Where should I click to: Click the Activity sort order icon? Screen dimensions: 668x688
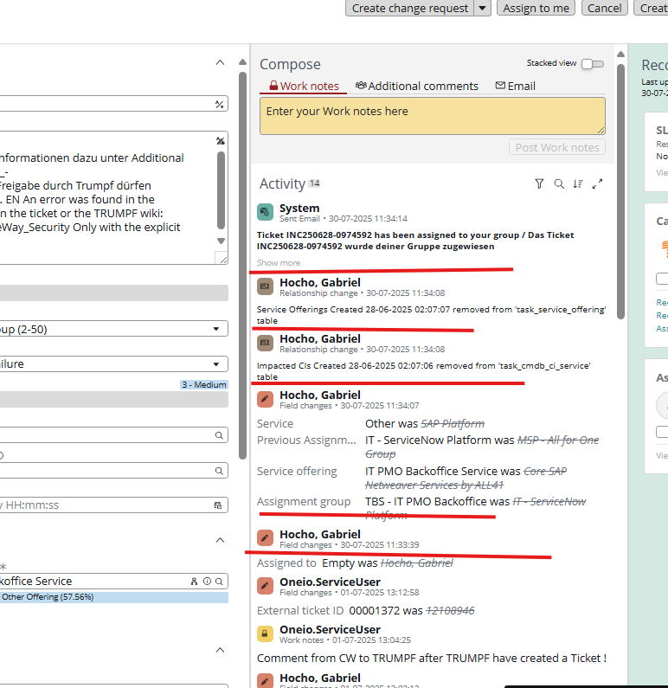click(x=578, y=183)
